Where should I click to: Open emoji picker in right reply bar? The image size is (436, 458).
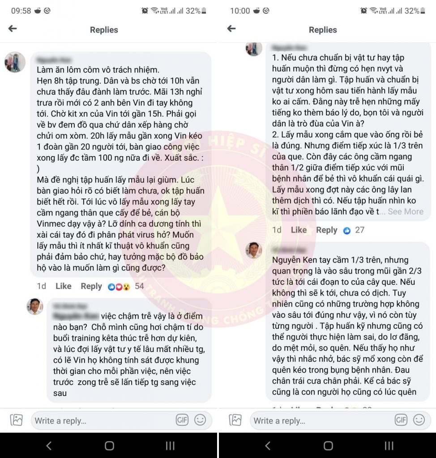pyautogui.click(x=419, y=420)
